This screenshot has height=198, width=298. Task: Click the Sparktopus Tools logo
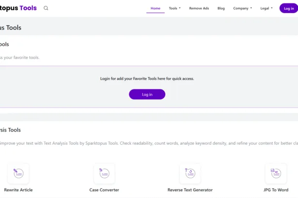click(x=18, y=8)
